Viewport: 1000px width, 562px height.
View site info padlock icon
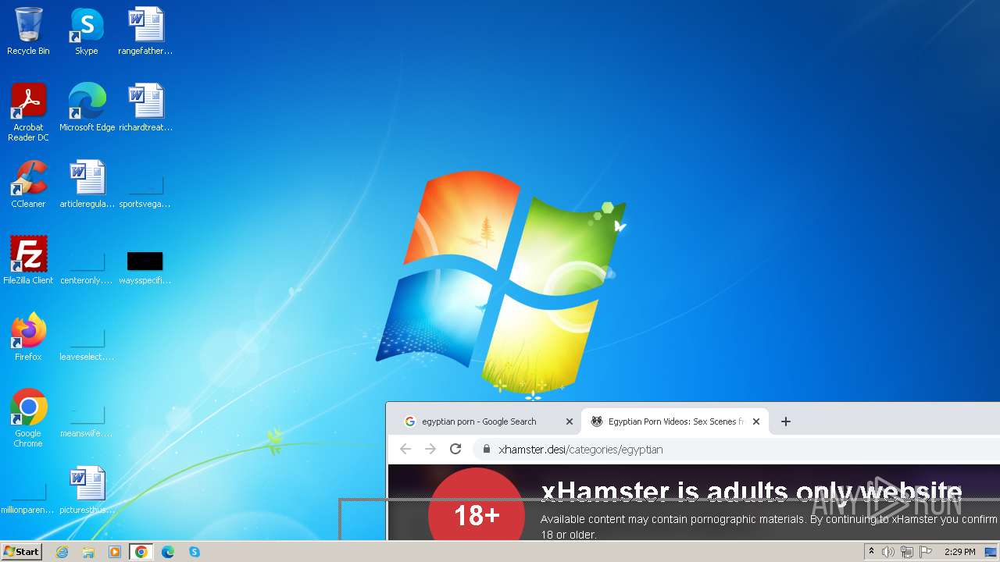tap(486, 449)
